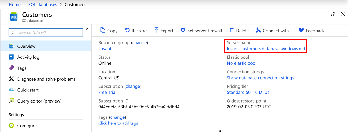348x132 pixels.
Task: Open the Overview menu item
Action: click(x=46, y=46)
